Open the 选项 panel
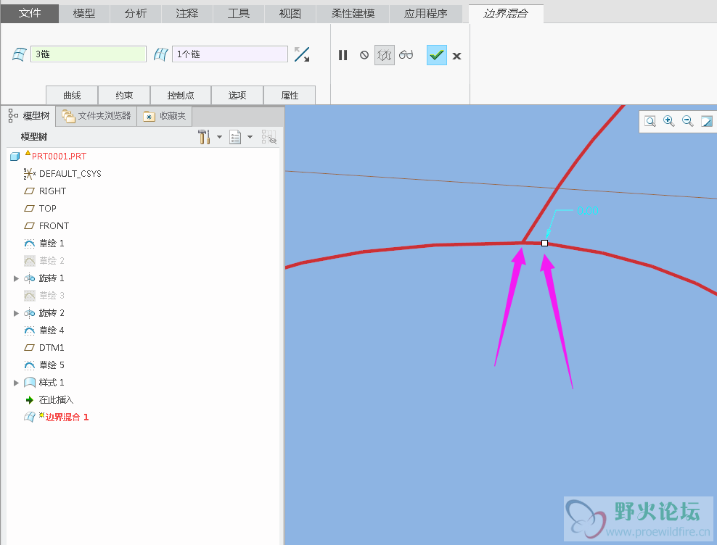This screenshot has height=545, width=717. tap(237, 95)
